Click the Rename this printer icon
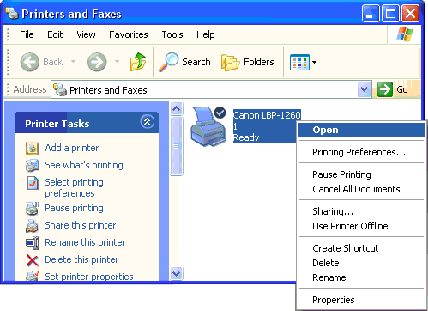 [33, 243]
